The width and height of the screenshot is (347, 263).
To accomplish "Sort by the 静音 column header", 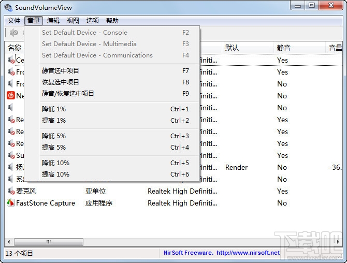I will [x=299, y=48].
